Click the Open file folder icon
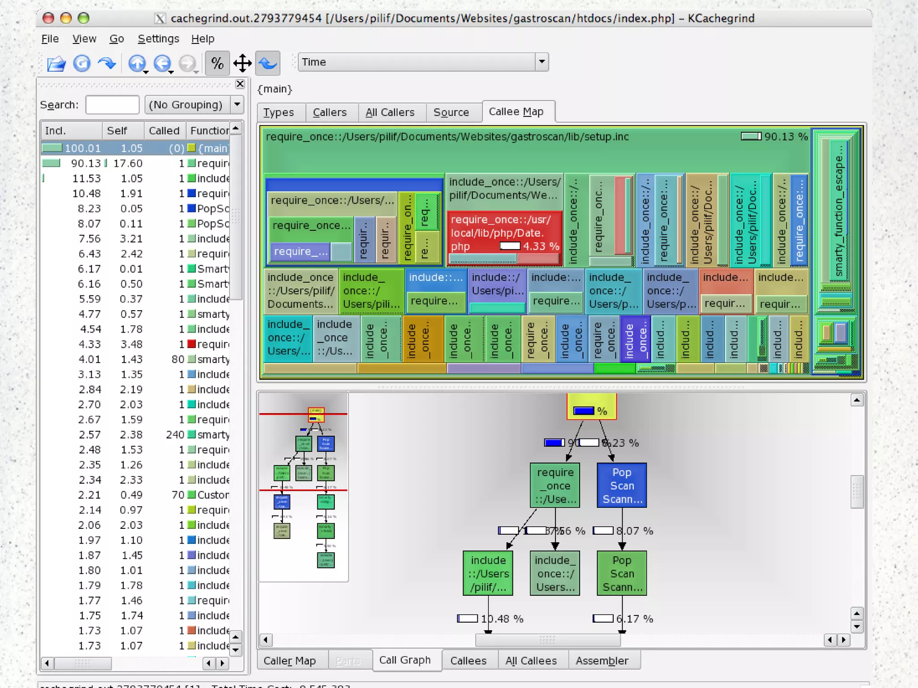Image resolution: width=918 pixels, height=688 pixels. (x=56, y=63)
